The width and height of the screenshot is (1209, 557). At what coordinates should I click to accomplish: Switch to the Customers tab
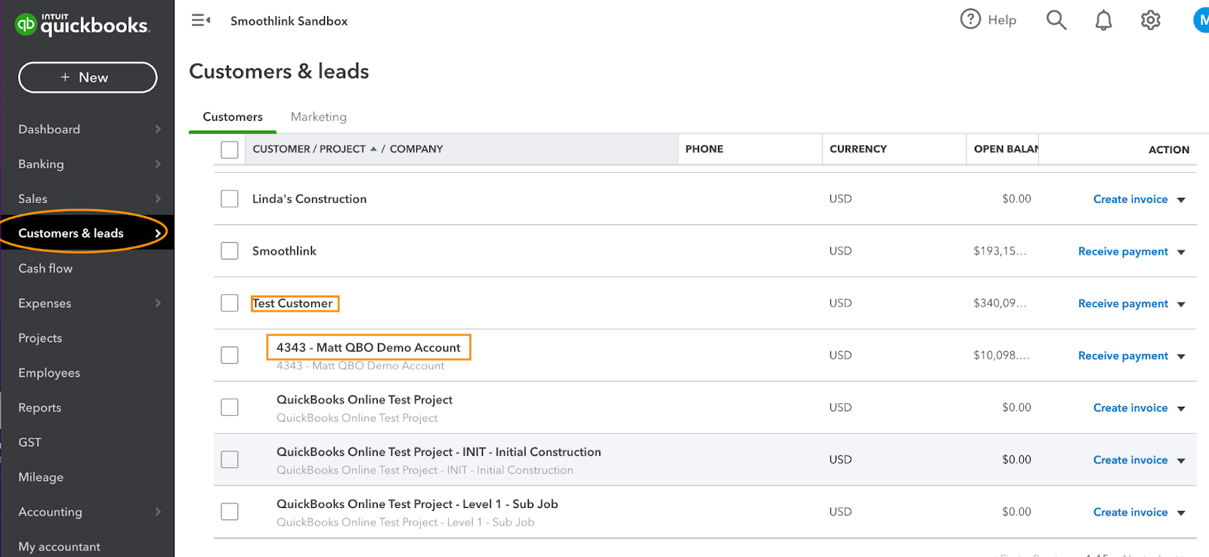click(x=233, y=117)
